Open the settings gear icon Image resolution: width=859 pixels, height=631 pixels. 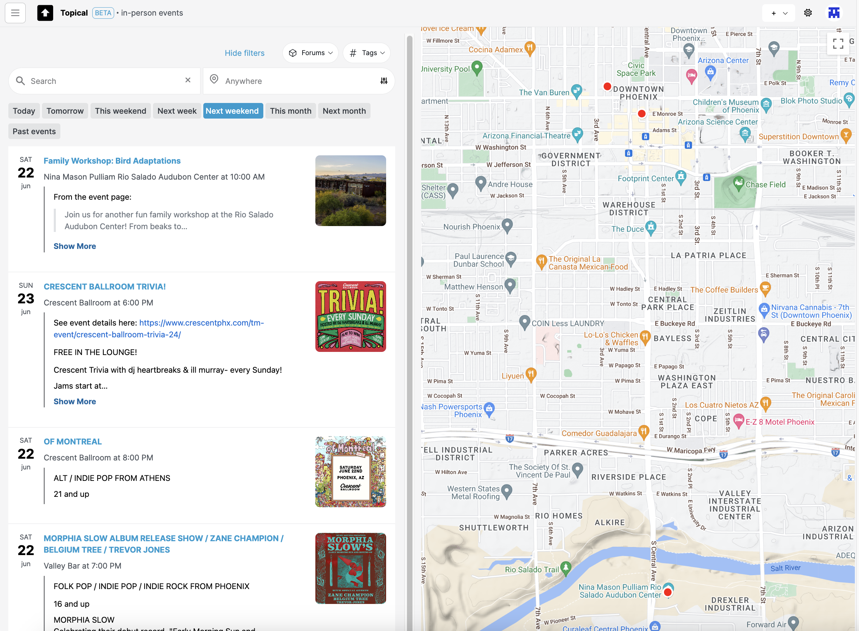pos(808,13)
